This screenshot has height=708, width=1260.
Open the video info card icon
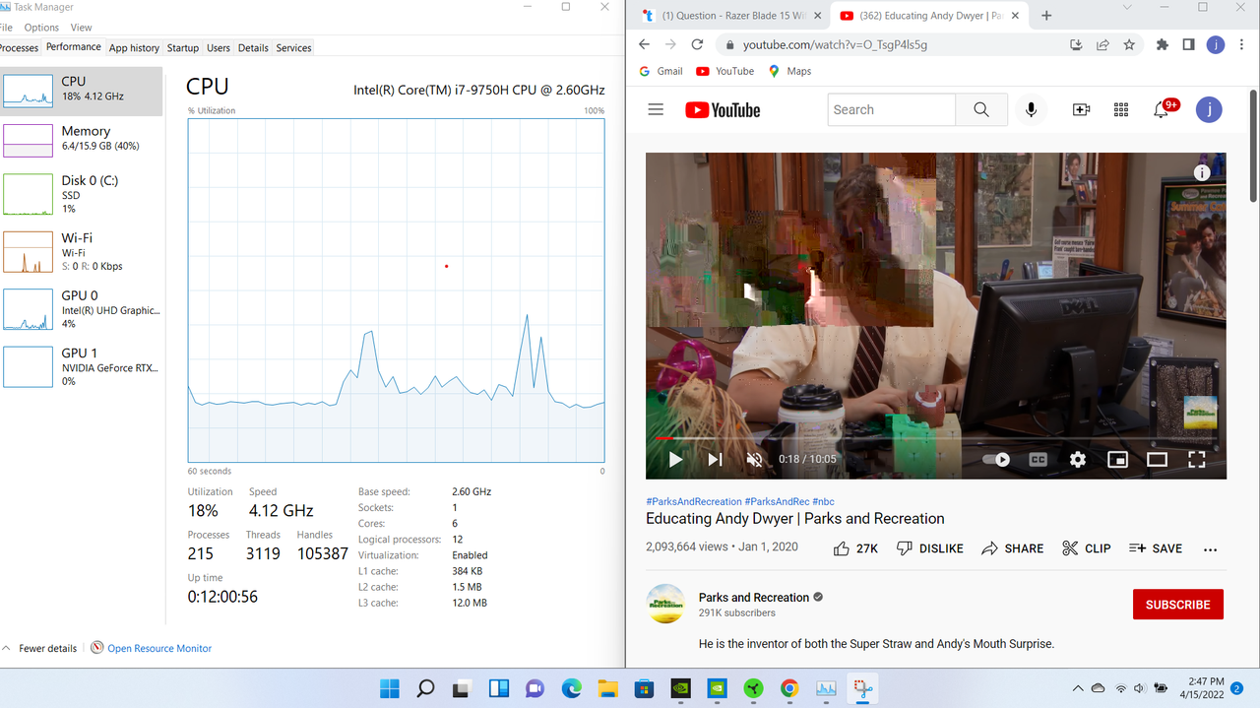click(x=1202, y=172)
